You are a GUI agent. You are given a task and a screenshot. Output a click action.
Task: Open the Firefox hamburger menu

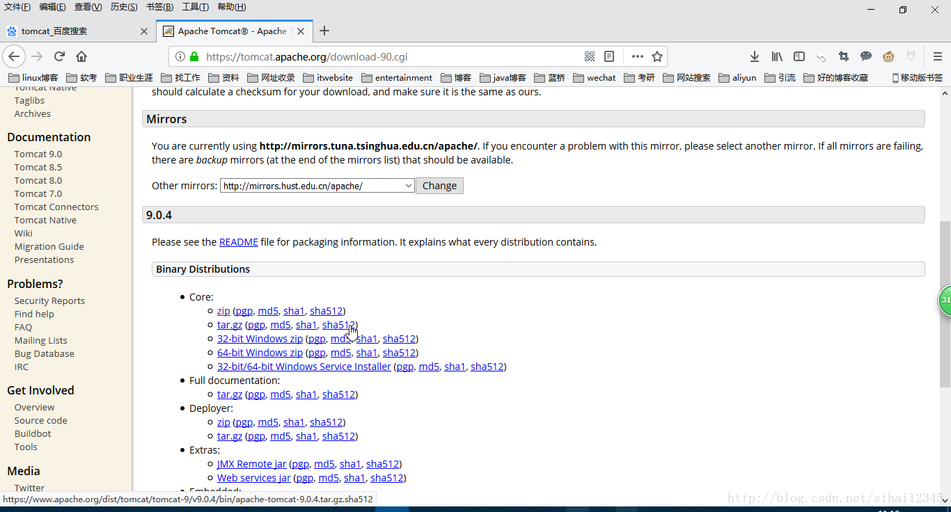point(938,56)
